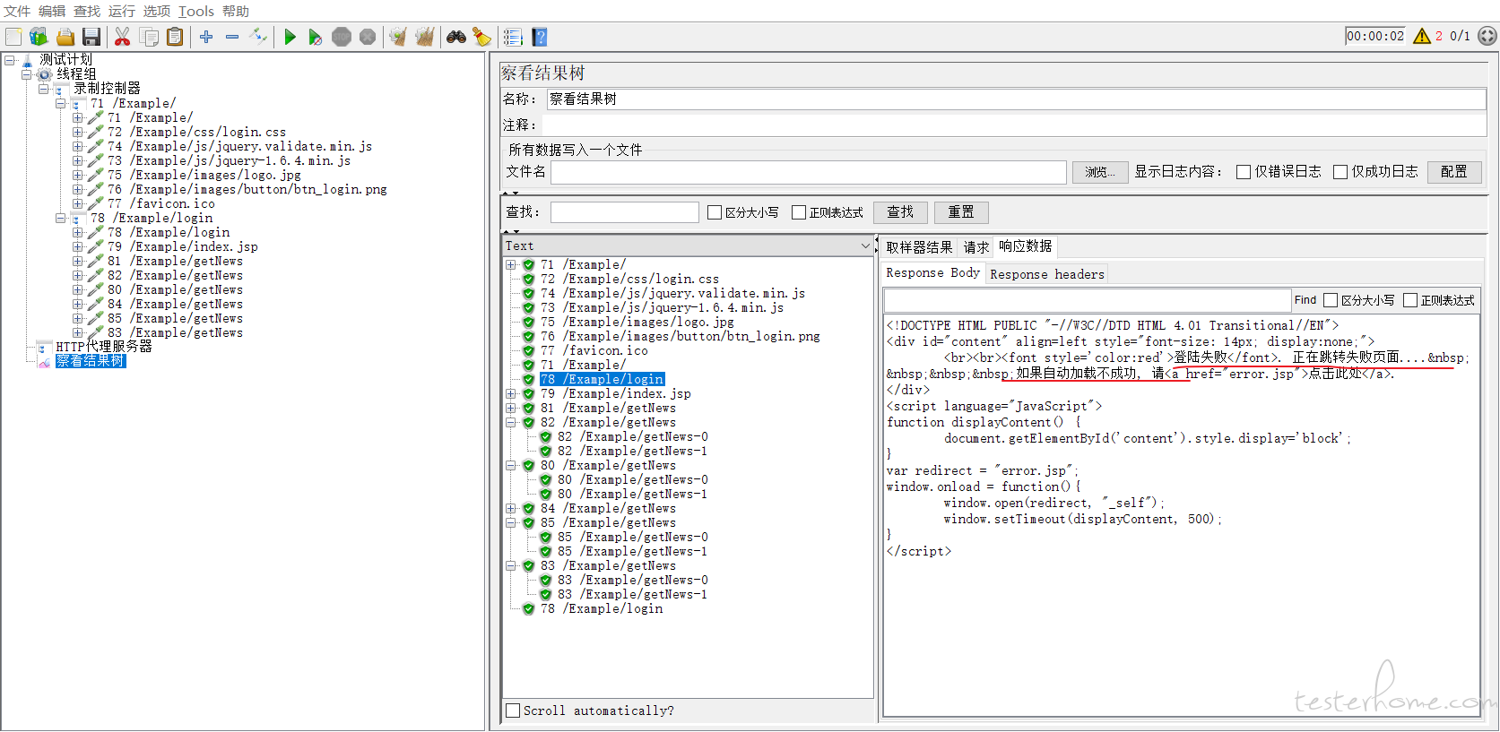Collapse the 线程组 tree node

(27, 74)
